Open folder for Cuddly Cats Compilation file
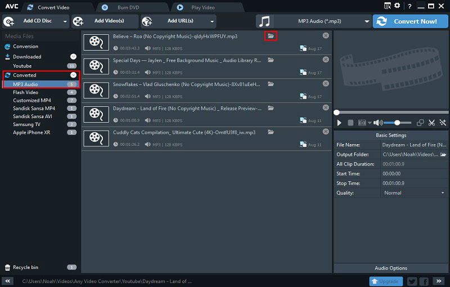The height and width of the screenshot is (287, 450). (271, 132)
